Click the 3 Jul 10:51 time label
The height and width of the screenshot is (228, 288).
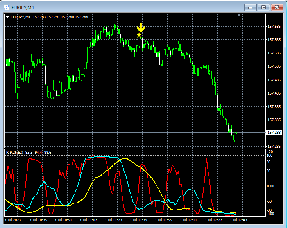point(63,220)
